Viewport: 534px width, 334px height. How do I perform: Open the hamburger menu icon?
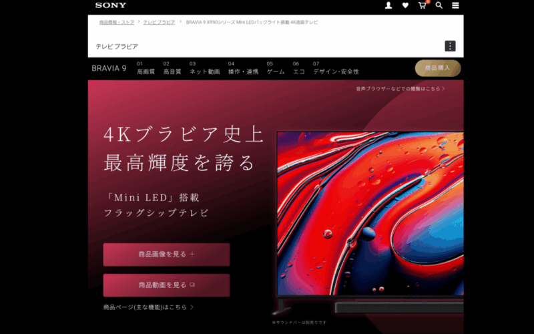(x=455, y=5)
